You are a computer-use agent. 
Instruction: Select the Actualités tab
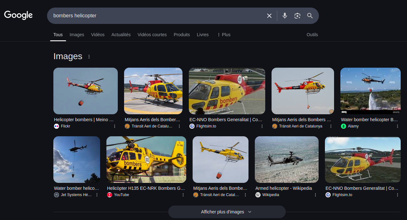point(121,35)
